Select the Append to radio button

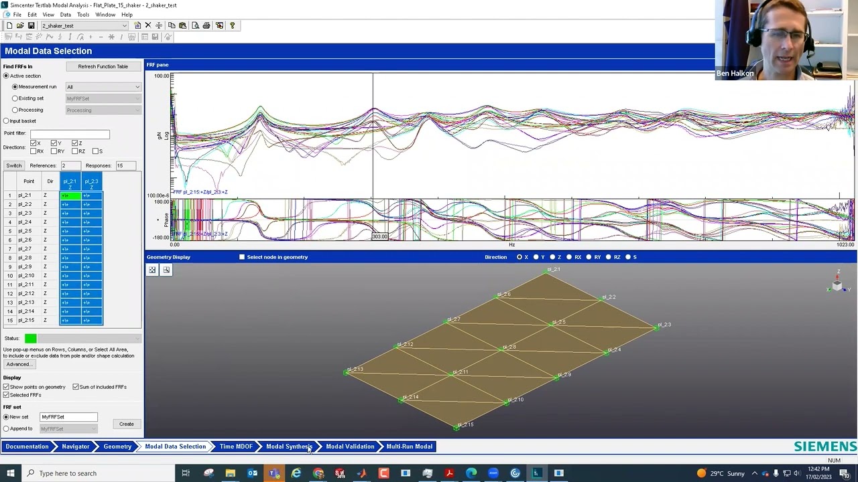pyautogui.click(x=6, y=428)
